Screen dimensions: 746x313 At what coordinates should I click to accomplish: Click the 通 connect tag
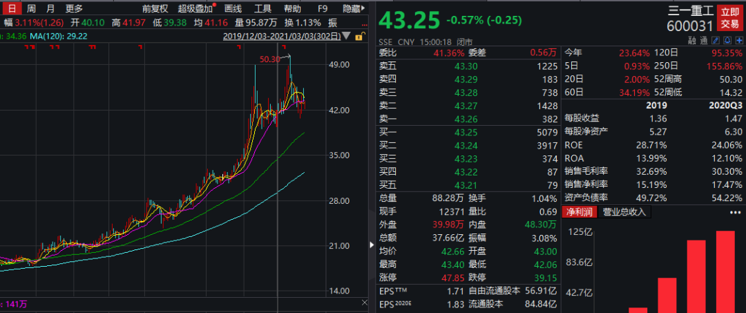pos(704,41)
